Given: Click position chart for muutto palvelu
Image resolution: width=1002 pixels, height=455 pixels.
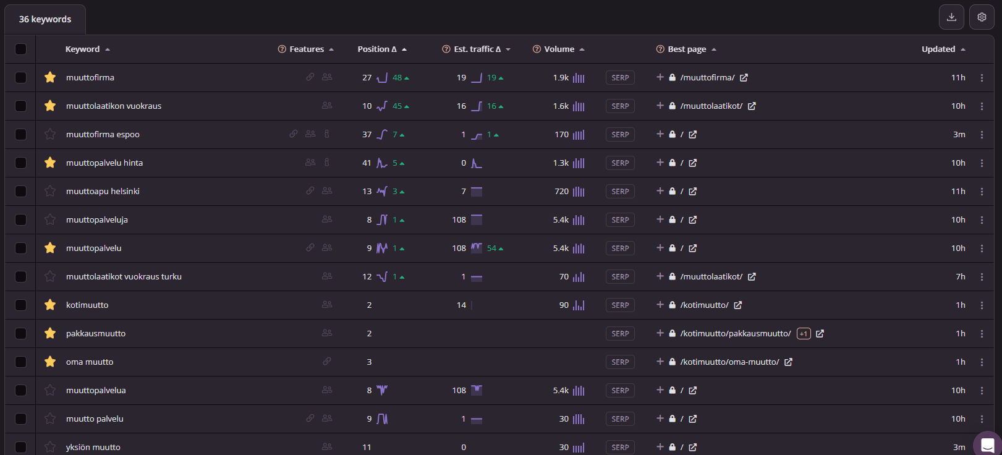Looking at the screenshot, I should click(x=382, y=419).
